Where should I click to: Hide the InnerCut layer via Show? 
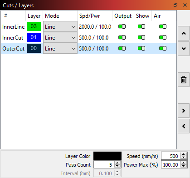[141, 37]
